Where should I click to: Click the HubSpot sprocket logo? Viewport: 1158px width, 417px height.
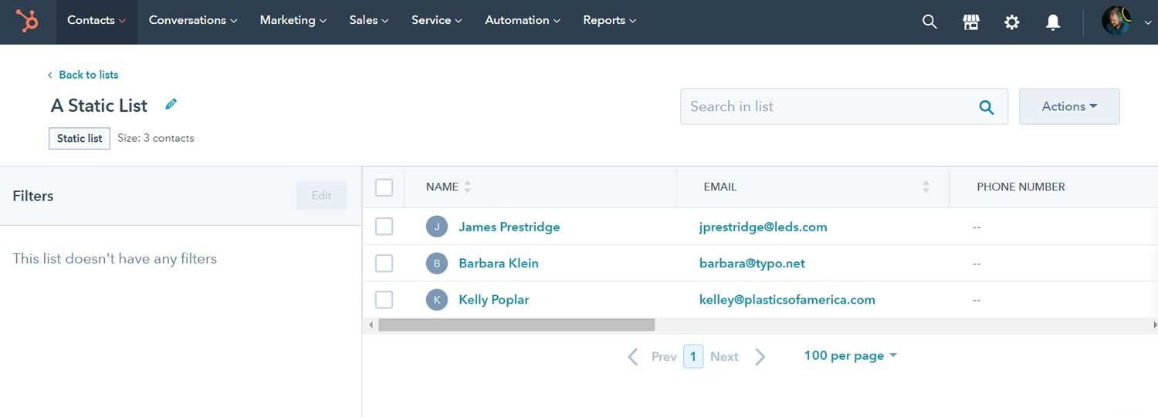28,22
